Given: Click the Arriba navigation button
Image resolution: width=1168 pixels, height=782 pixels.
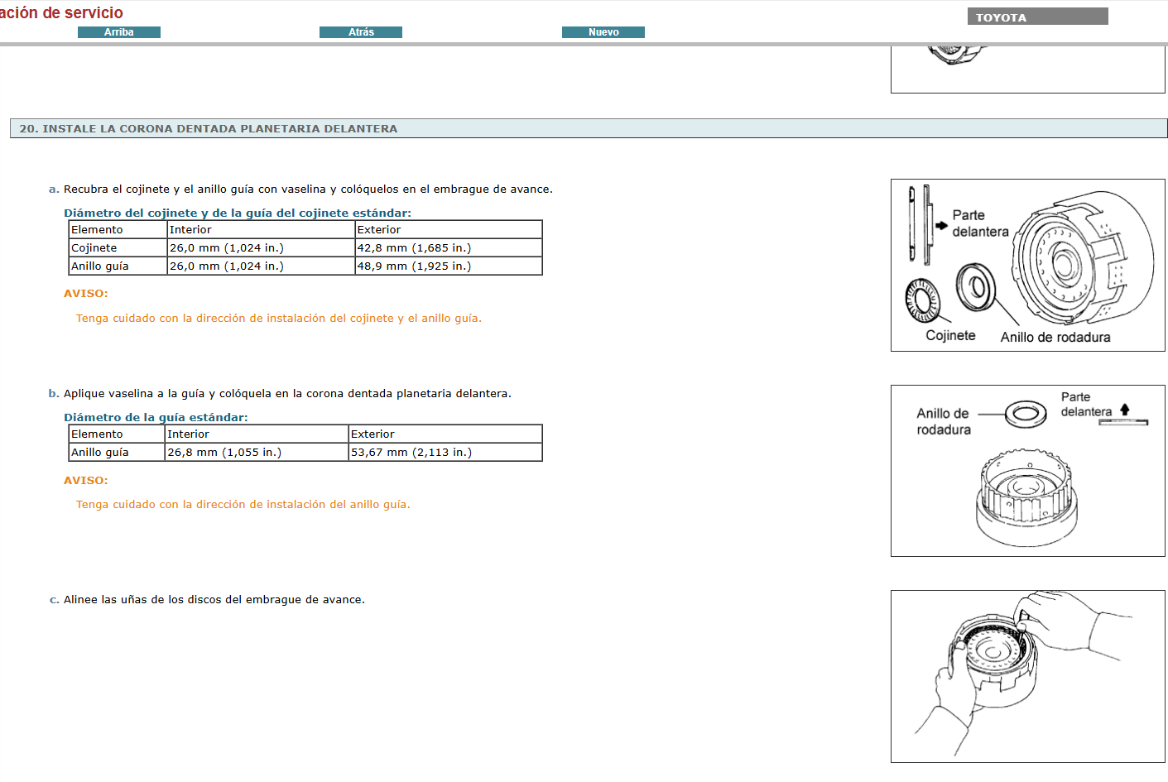Looking at the screenshot, I should [118, 31].
